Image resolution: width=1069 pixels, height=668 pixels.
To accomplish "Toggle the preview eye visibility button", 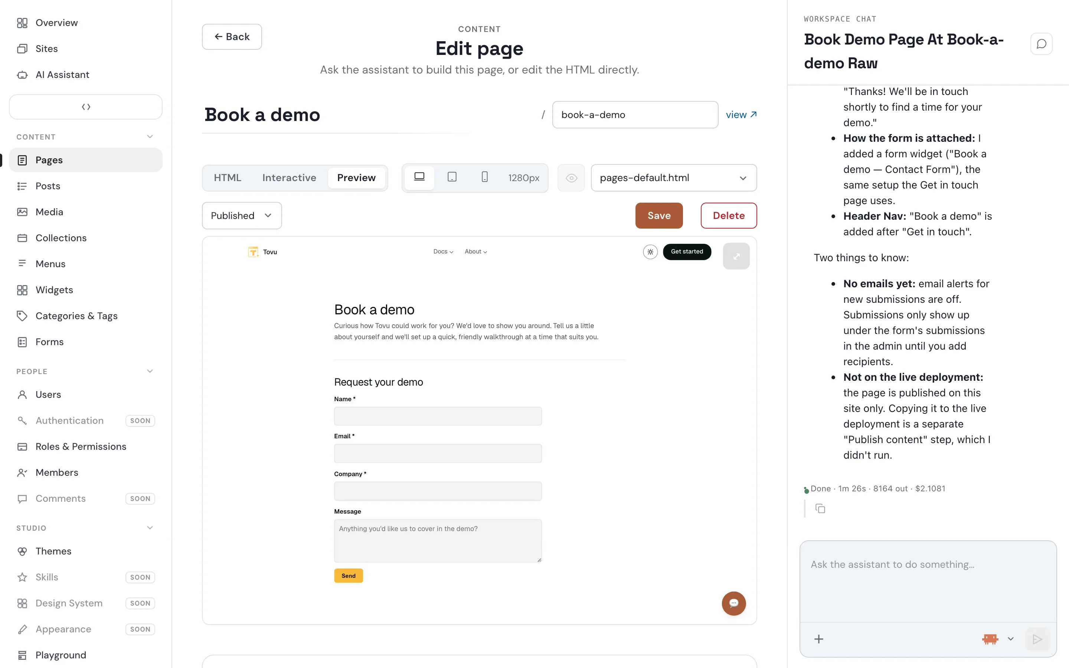I will [571, 178].
